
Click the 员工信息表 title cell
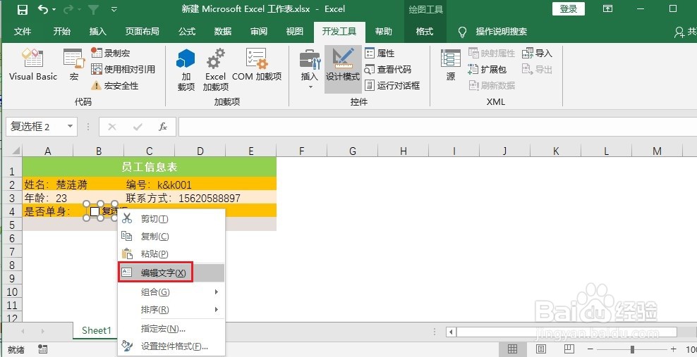pyautogui.click(x=150, y=167)
